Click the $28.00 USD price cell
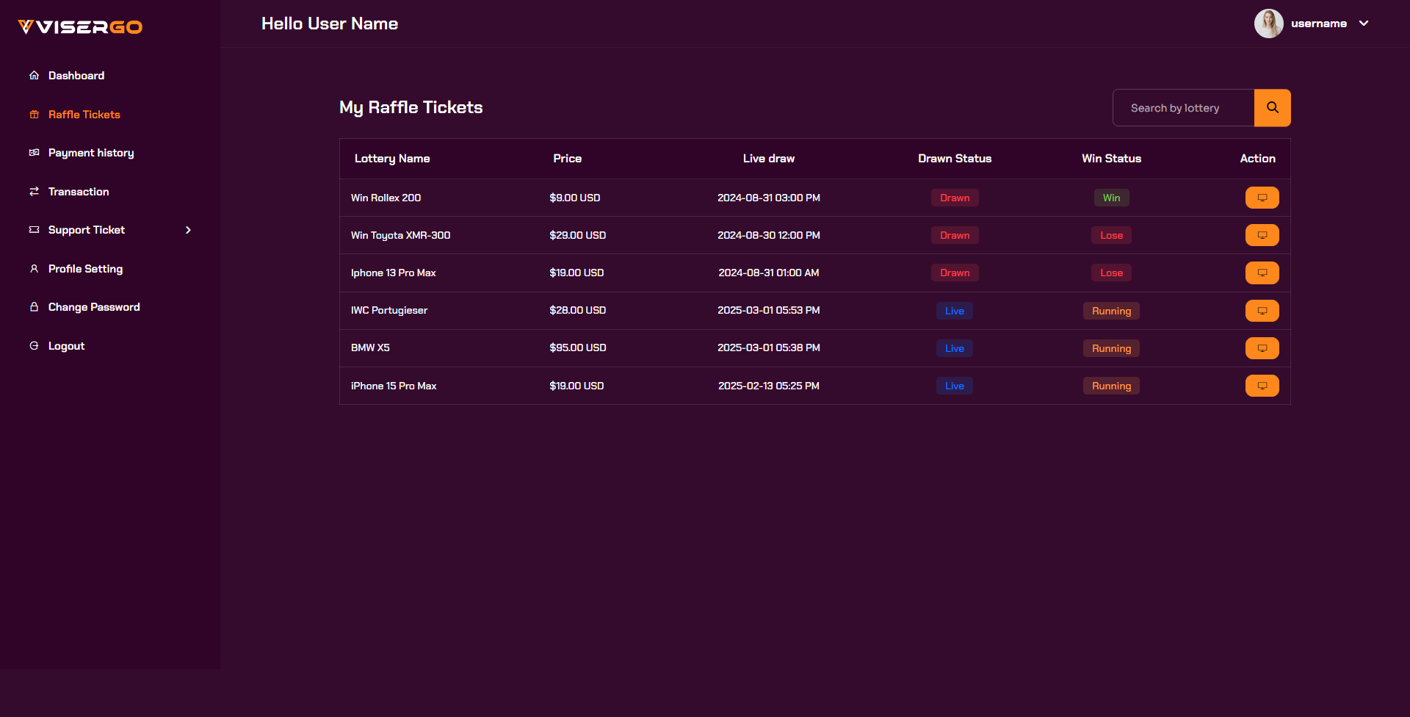 tap(578, 310)
